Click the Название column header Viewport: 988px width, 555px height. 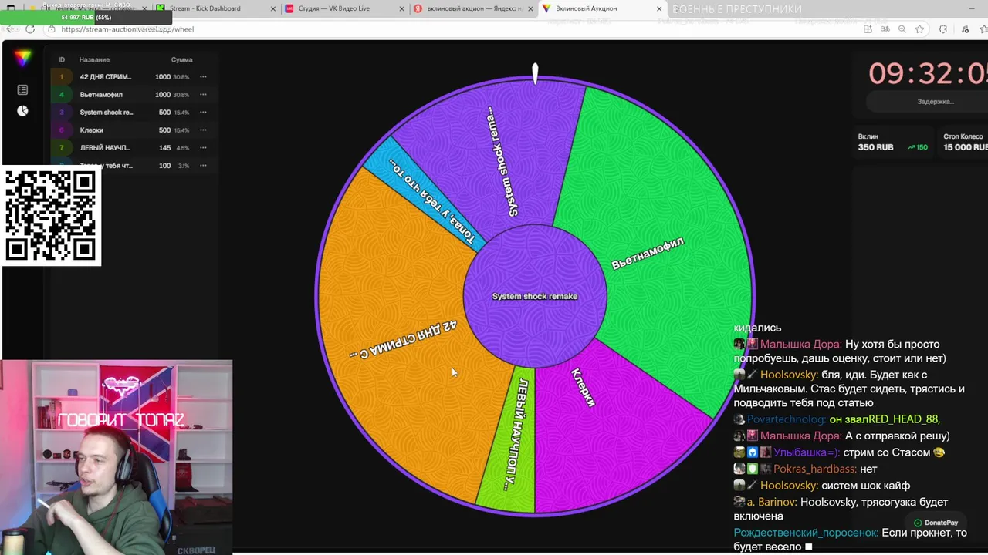94,59
